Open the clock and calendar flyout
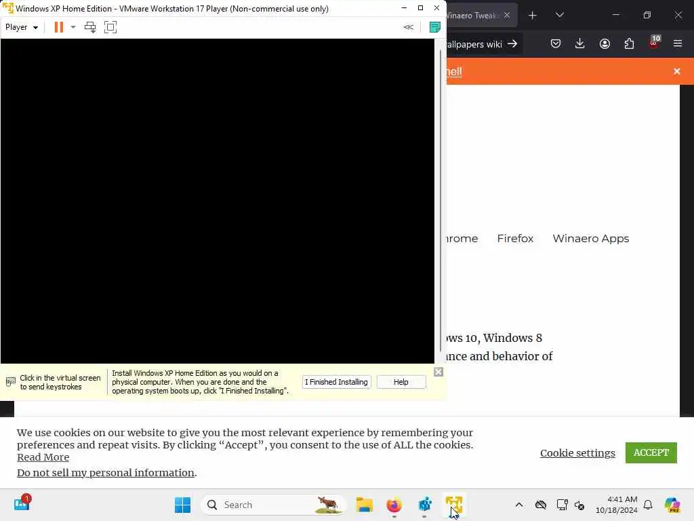 tap(616, 505)
